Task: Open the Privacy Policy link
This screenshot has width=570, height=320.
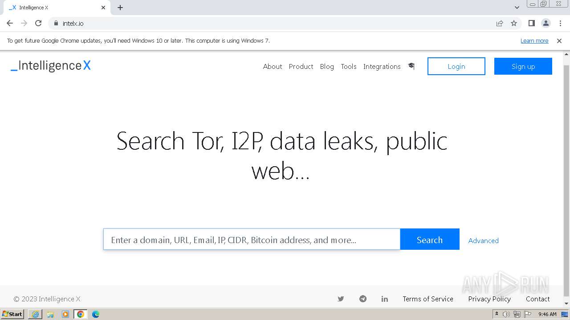Action: (x=489, y=299)
